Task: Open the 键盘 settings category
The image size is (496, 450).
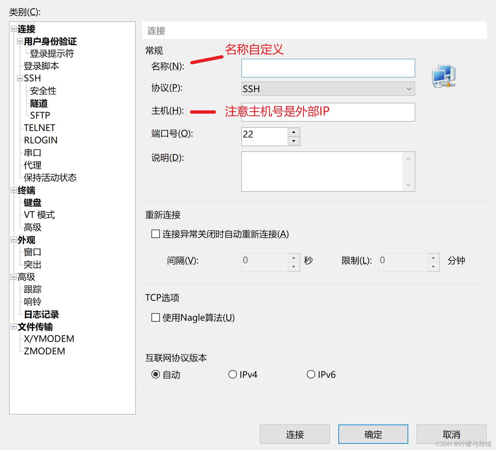Action: (x=32, y=202)
